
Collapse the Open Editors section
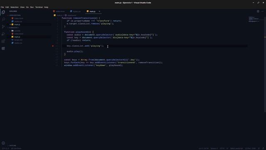[x=15, y=15]
